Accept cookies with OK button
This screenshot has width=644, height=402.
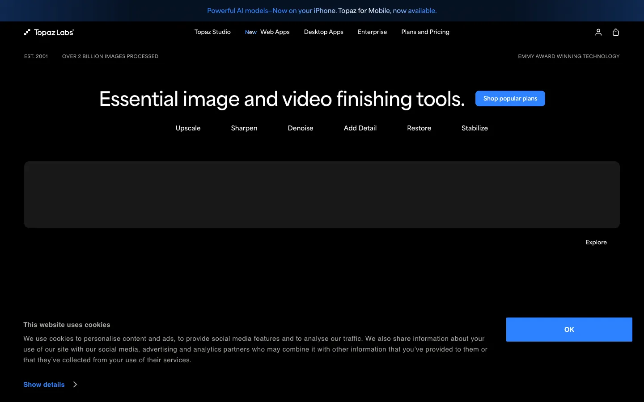point(569,330)
